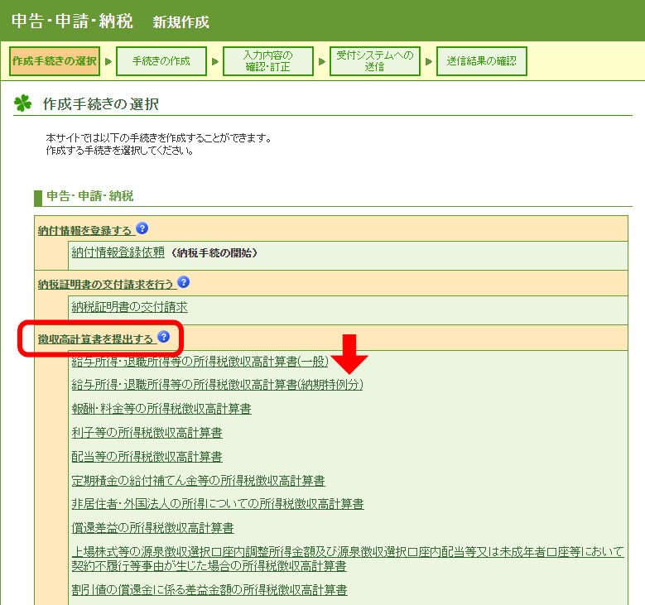Switch to 入力内容の確認・訂正 step
The width and height of the screenshot is (645, 605).
[x=267, y=61]
